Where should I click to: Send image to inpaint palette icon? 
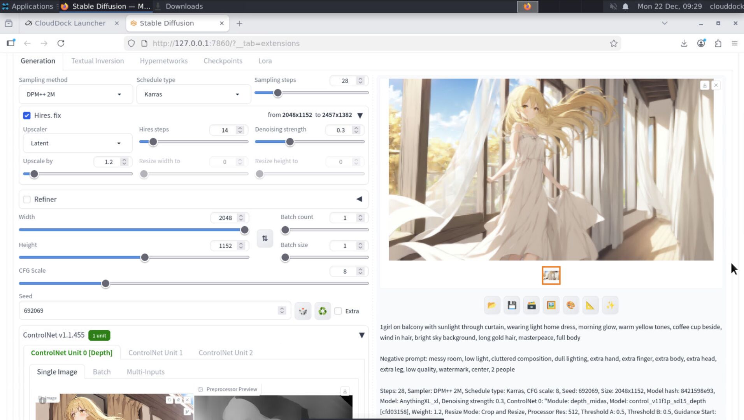pos(570,305)
